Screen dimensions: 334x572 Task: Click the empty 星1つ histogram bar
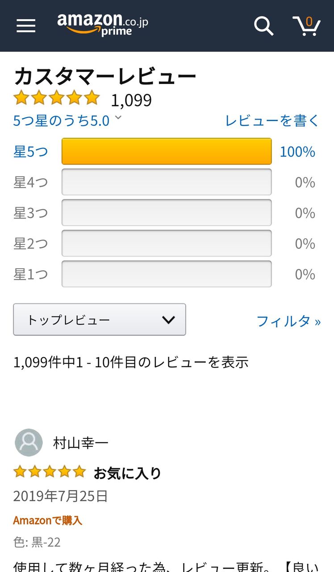tap(167, 274)
